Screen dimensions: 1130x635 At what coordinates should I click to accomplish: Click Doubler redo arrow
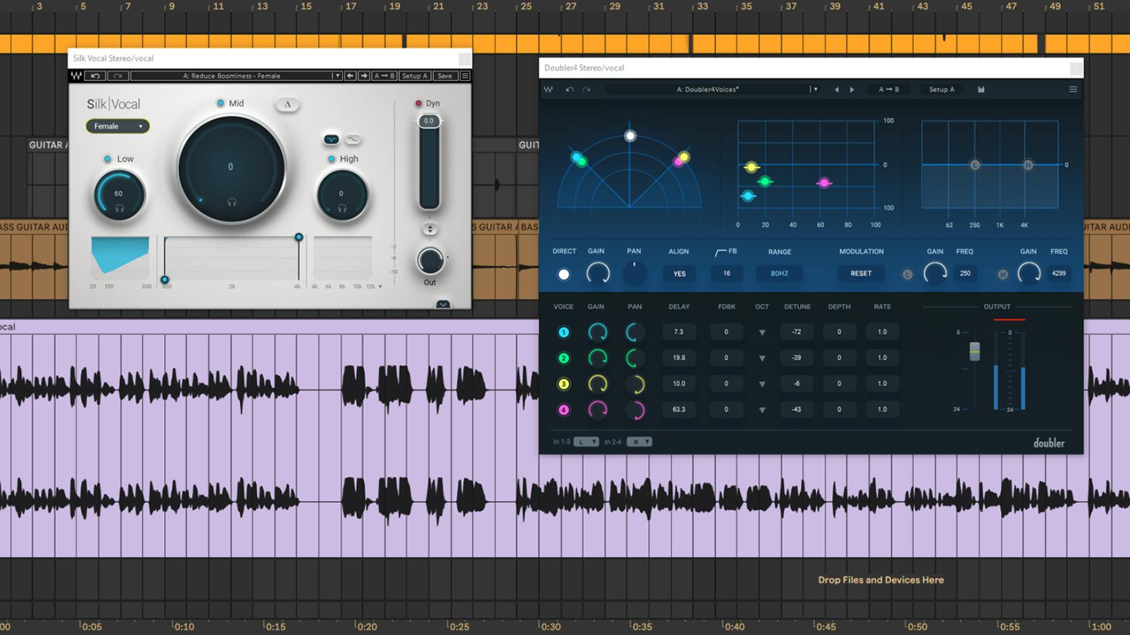(586, 89)
